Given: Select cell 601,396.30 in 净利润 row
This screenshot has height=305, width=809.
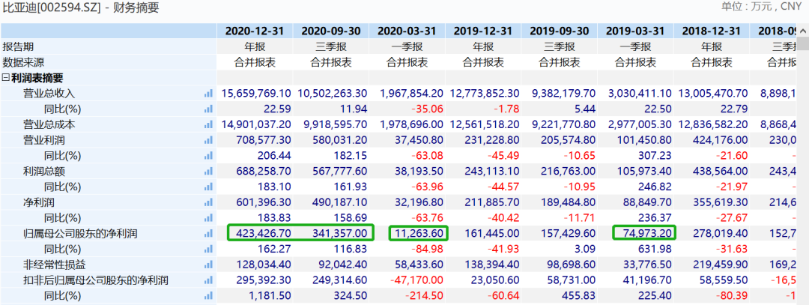Looking at the screenshot, I should [263, 202].
